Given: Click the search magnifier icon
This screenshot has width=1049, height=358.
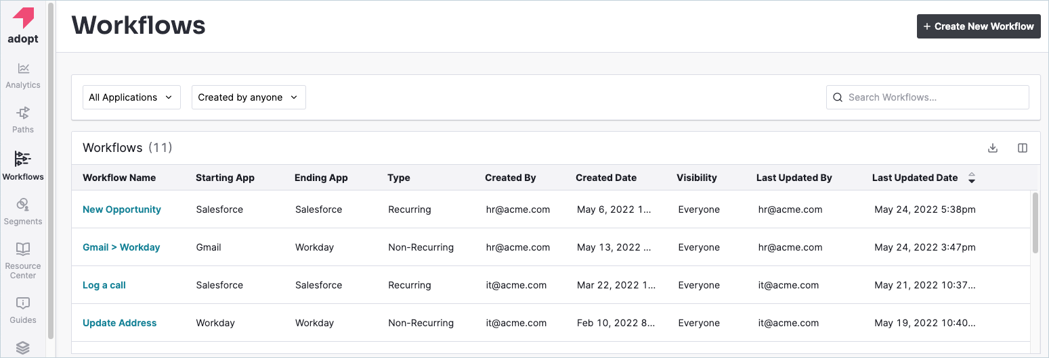Looking at the screenshot, I should coord(838,97).
